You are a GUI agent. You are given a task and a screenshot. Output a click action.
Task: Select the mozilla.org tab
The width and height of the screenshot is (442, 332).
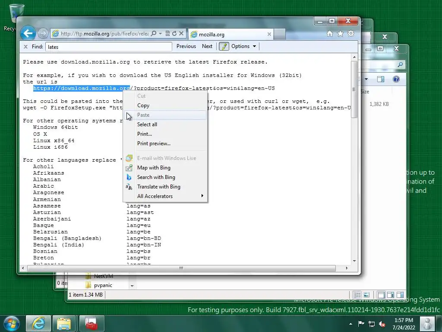[x=230, y=34]
